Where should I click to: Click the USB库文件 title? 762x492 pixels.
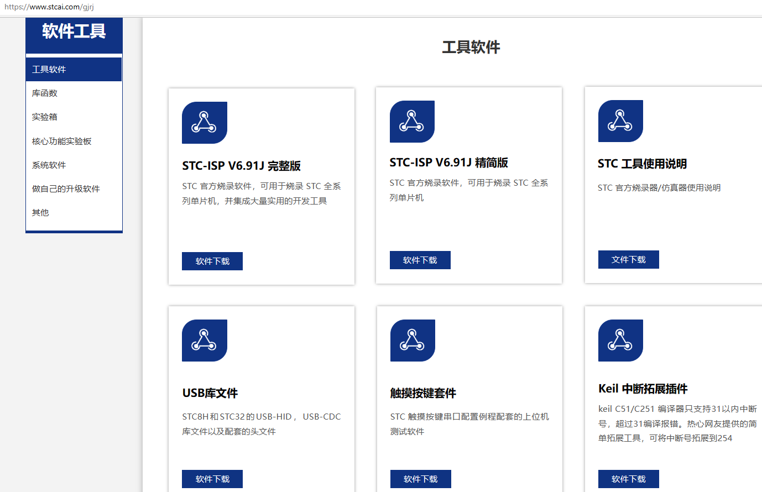(210, 393)
